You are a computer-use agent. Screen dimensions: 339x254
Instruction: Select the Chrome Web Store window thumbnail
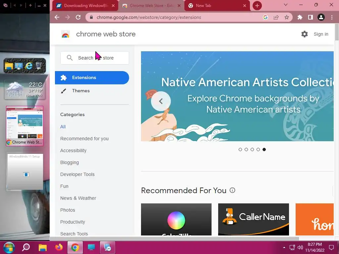coord(24,126)
